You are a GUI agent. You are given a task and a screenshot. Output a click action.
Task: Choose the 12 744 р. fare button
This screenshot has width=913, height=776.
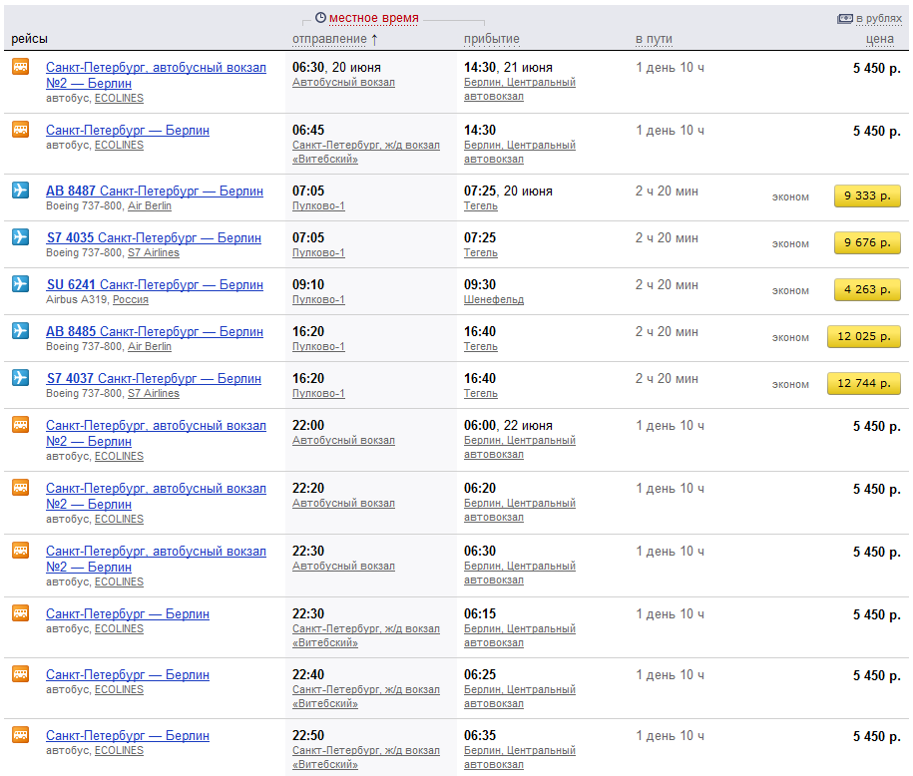pos(863,384)
